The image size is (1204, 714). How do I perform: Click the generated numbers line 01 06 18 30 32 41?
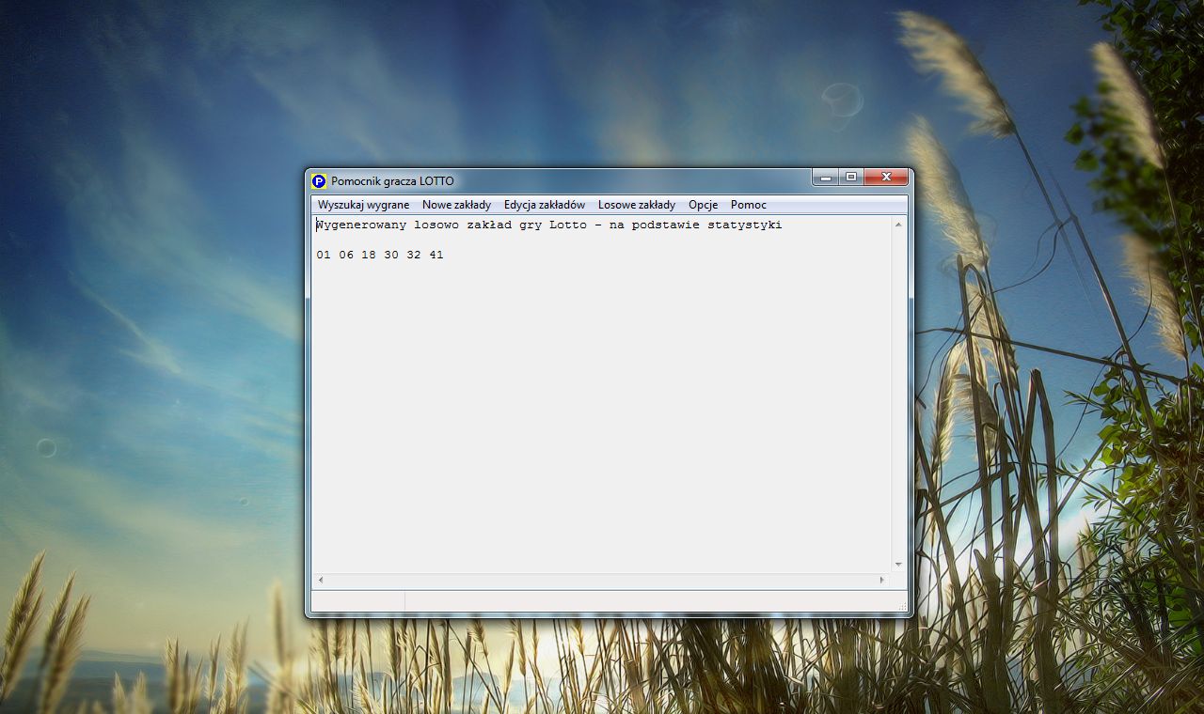380,256
